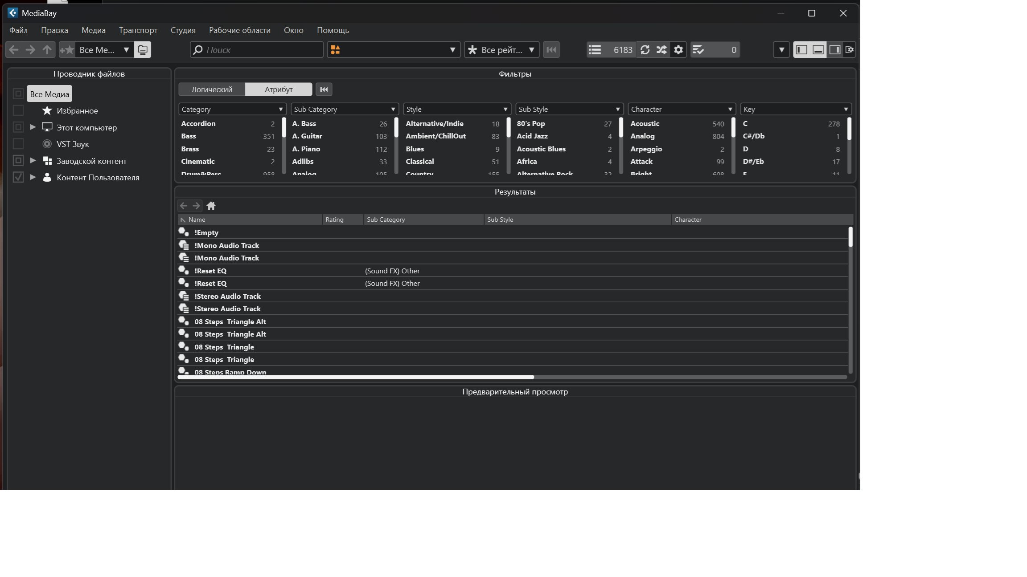Screen dimensions: 1027x577
Task: Click the Поиск search field
Action: (262, 50)
